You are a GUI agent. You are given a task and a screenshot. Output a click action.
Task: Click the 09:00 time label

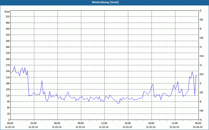coord(80,123)
